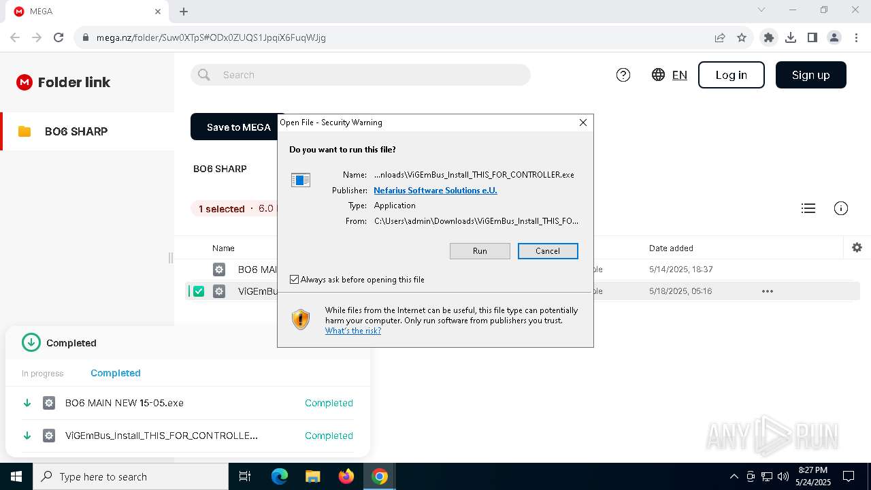Select the MEGA browser tab
Viewport: 871px width, 490px height.
[x=87, y=12]
